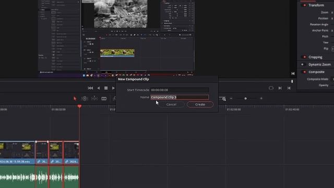Click the previous clip skip icon beside loop

pos(289,88)
